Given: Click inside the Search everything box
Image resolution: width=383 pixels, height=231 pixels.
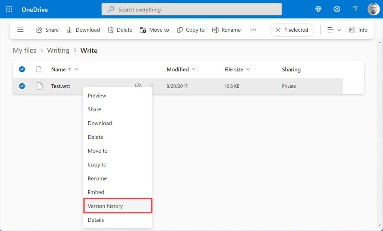Looking at the screenshot, I should (191, 9).
